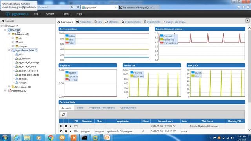Expand the PostgreSQL 10 server node
Screen dimensions: 251x141
point(5,90)
